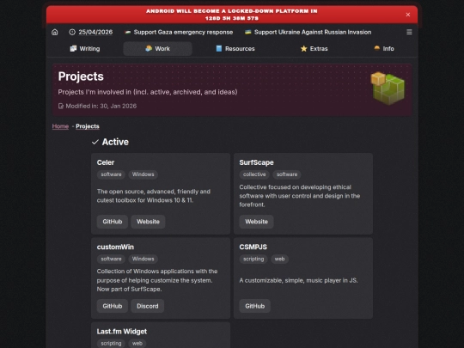464x348 pixels.
Task: Click the software tag on customWin
Action: 111,259
